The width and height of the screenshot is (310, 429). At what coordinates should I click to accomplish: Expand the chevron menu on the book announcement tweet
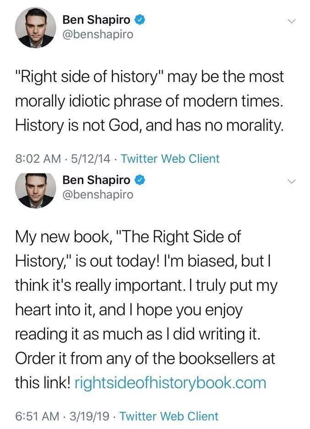291,181
